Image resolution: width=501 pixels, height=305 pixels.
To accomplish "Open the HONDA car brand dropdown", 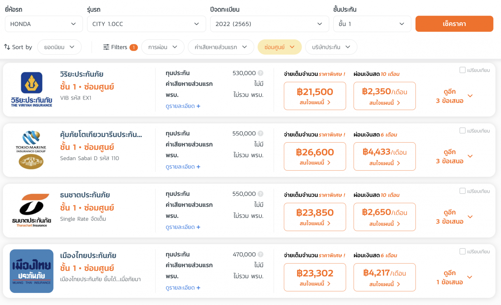I will [44, 24].
